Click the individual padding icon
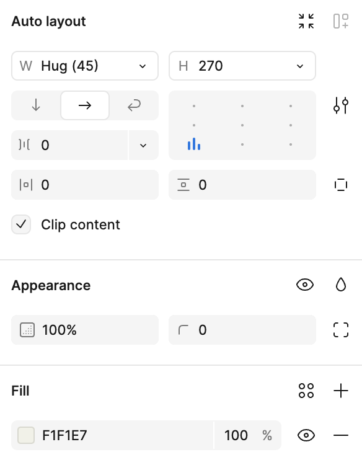The image size is (362, 465). (x=341, y=185)
